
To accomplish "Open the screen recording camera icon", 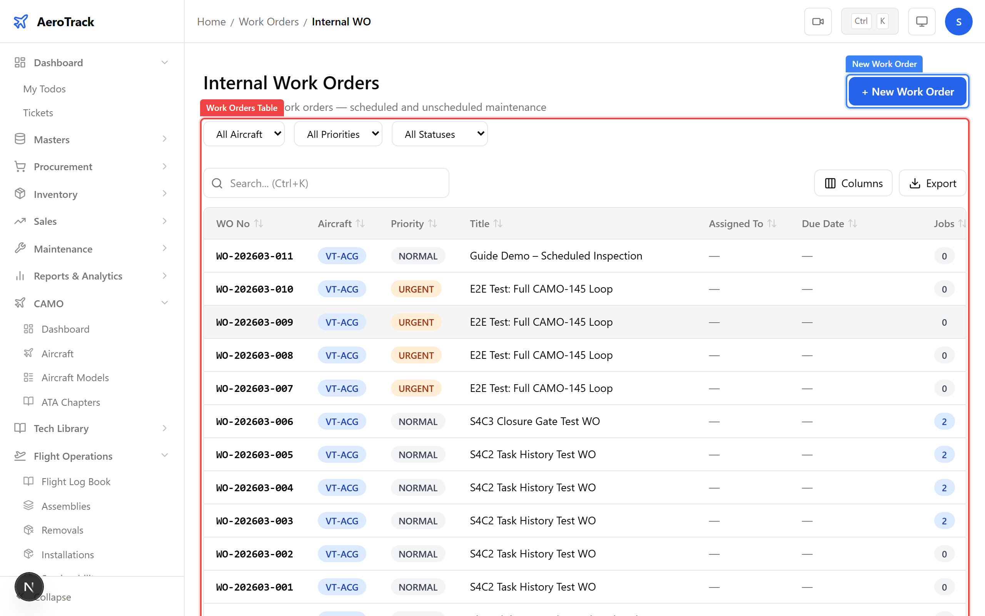I will click(x=818, y=21).
